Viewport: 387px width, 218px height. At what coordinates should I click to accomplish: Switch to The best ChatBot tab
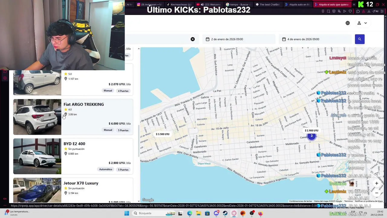(x=268, y=5)
